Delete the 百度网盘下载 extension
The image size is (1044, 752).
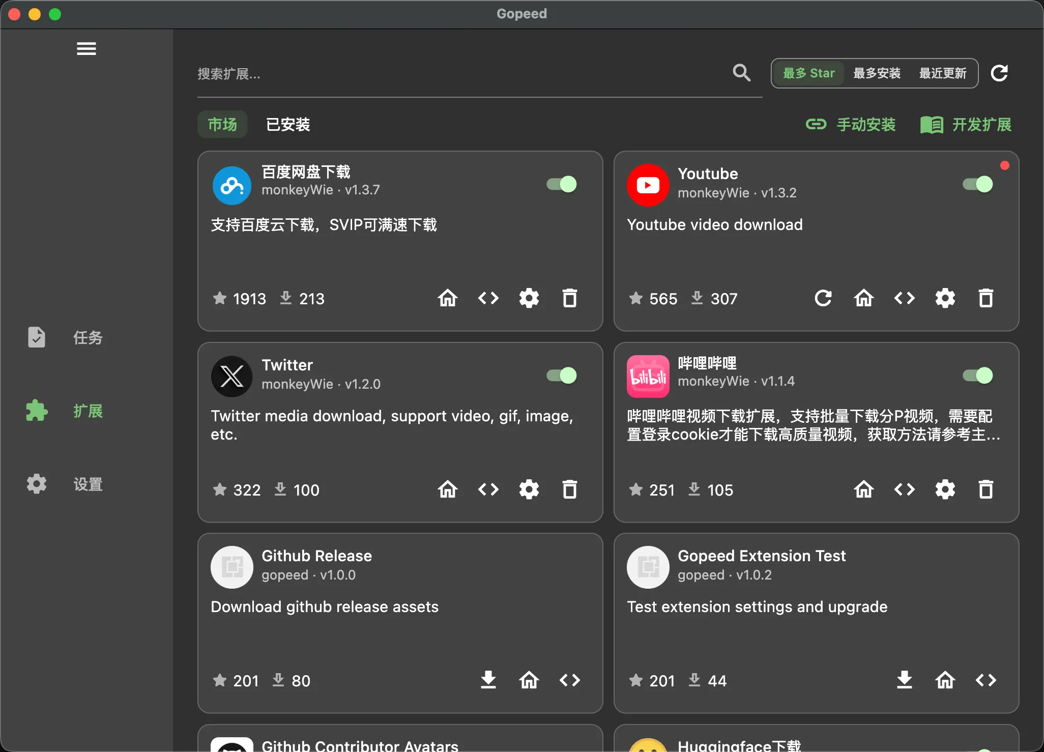(569, 298)
